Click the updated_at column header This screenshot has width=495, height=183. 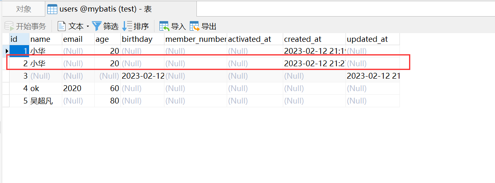[372, 39]
